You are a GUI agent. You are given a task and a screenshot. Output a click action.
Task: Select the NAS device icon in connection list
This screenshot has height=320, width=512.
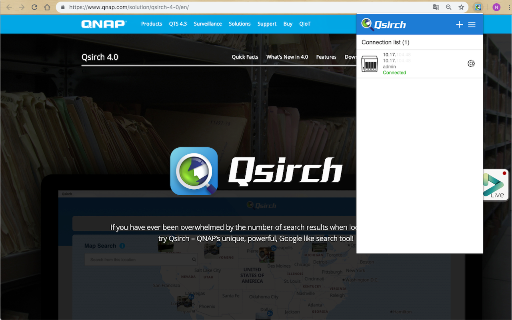click(369, 64)
